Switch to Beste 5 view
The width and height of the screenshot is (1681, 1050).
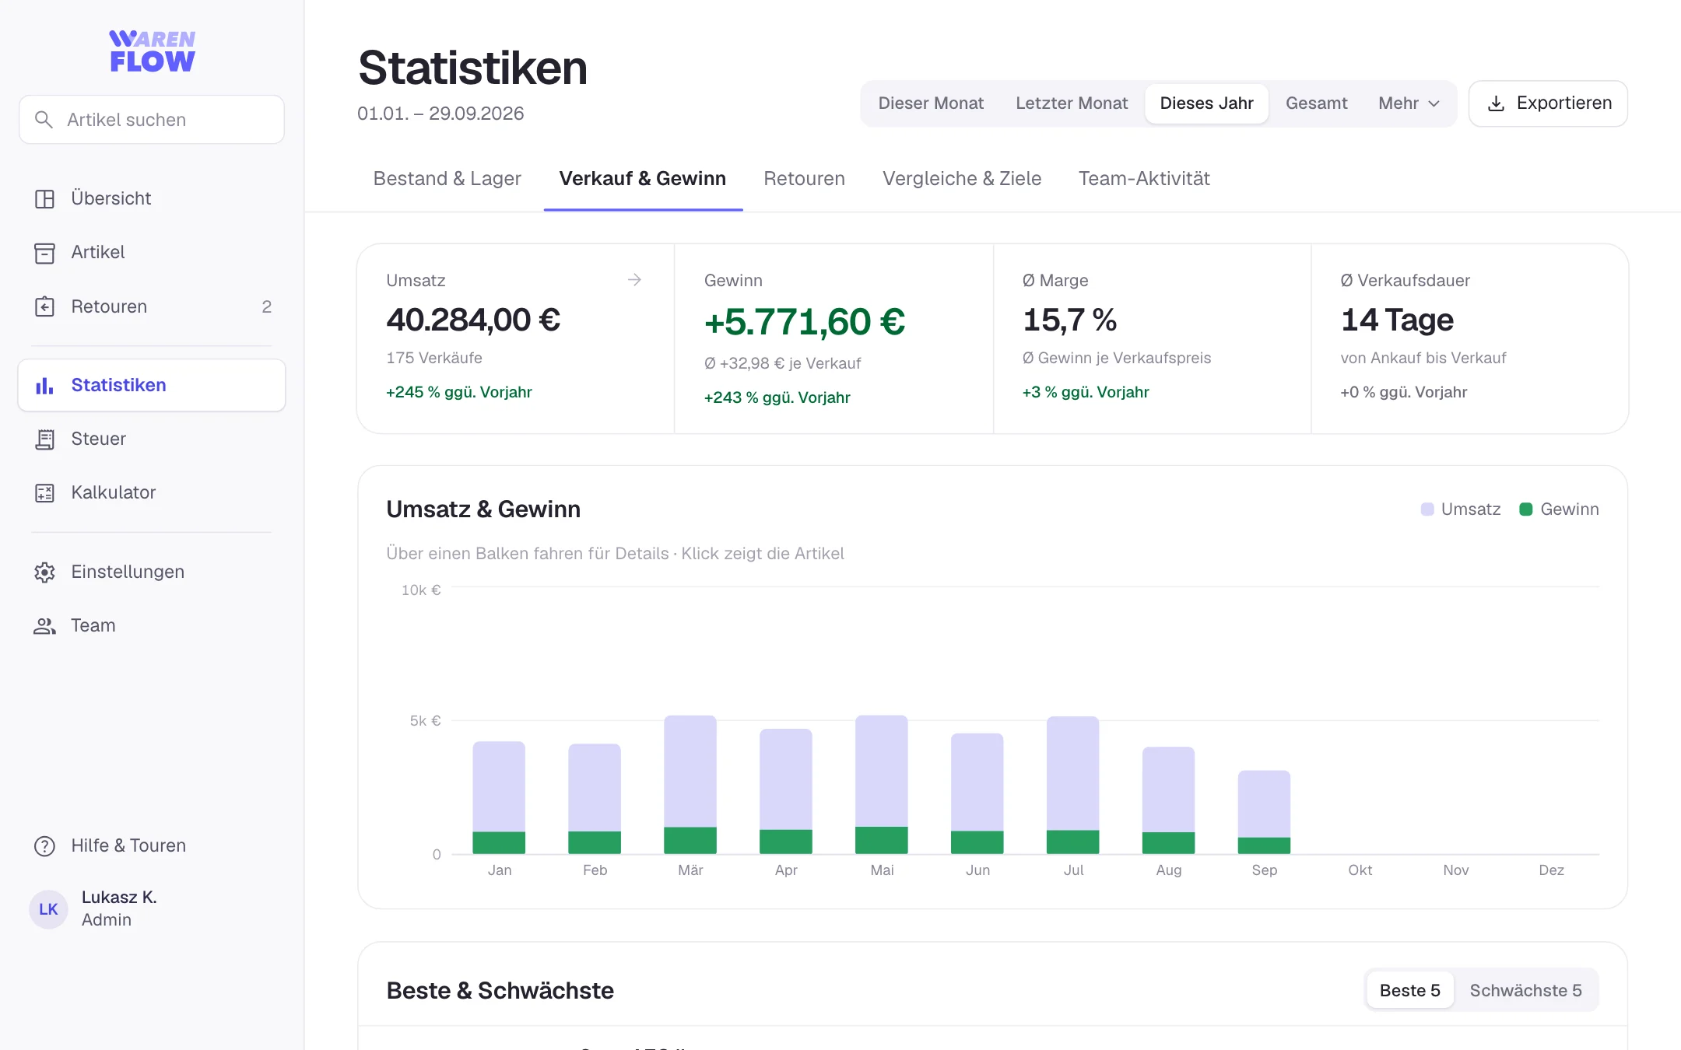point(1409,990)
